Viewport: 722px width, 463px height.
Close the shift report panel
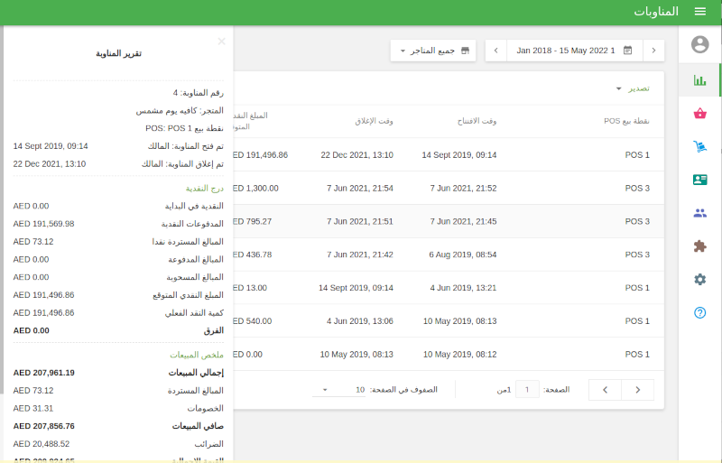tap(221, 42)
